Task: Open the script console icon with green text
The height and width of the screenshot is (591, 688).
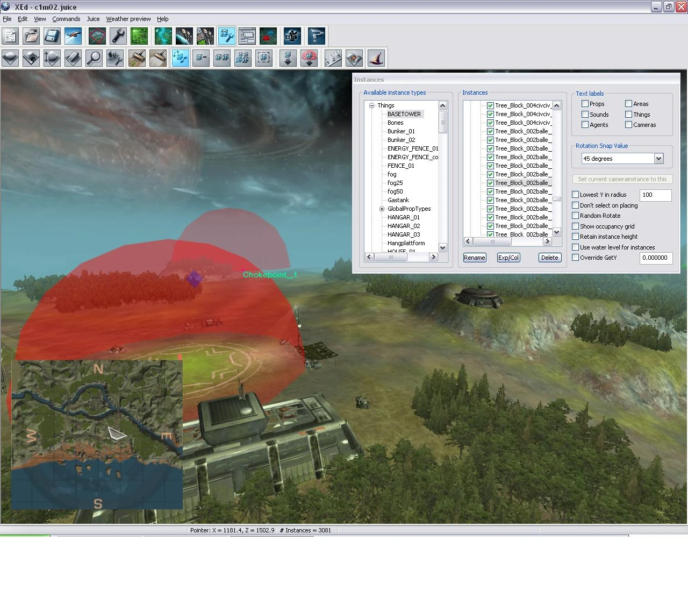Action: tap(139, 36)
